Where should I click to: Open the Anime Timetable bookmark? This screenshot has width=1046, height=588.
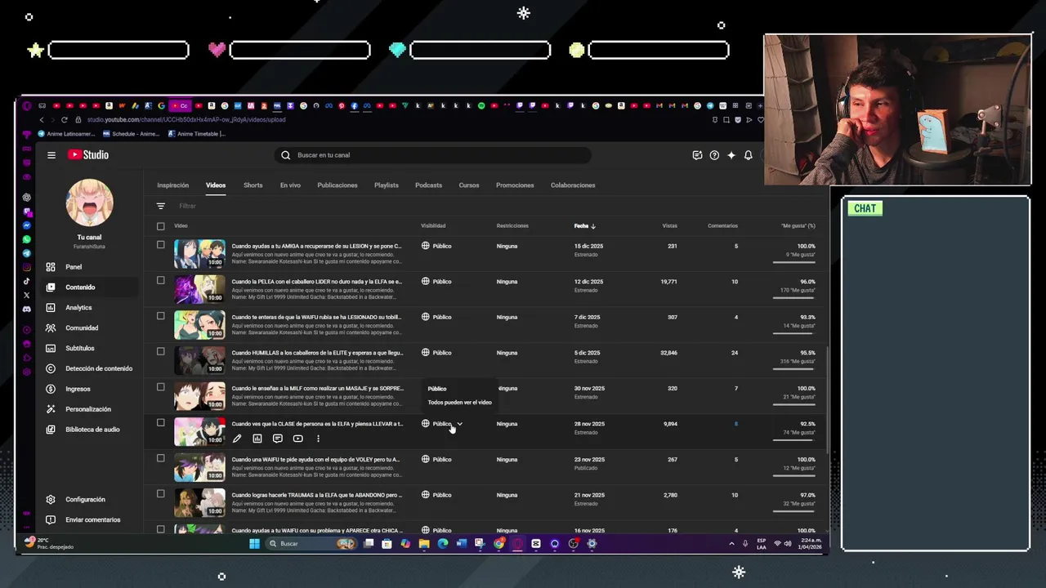(x=196, y=134)
